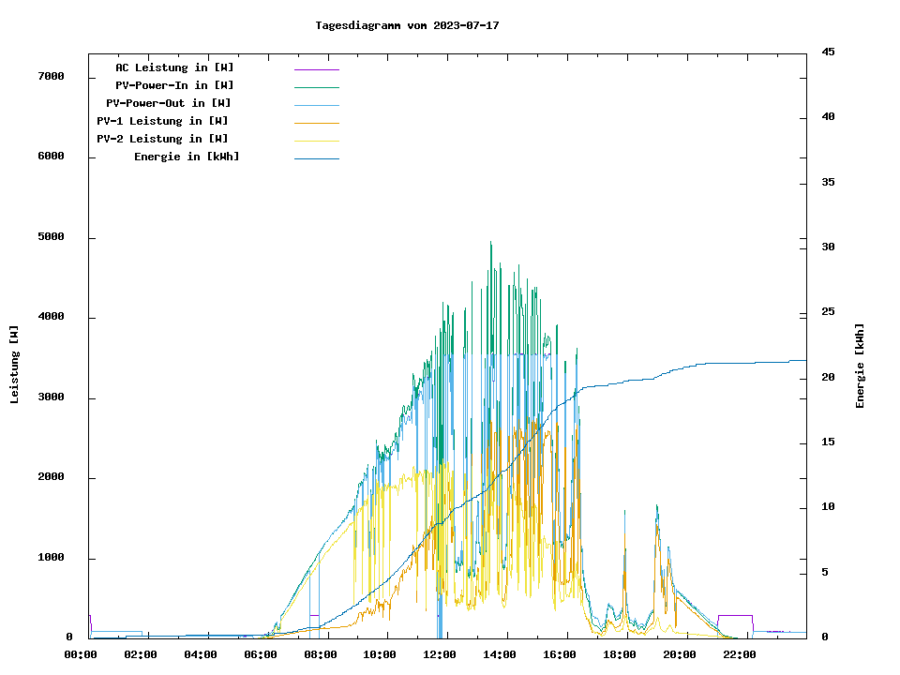
Task: Click the 7000 tick label on power axis
Action: click(x=51, y=76)
